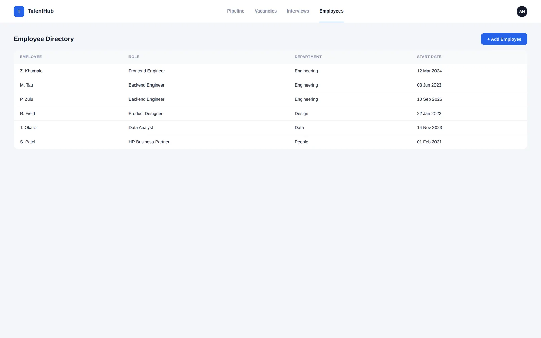Click the Employee column header
541x338 pixels.
pos(31,57)
